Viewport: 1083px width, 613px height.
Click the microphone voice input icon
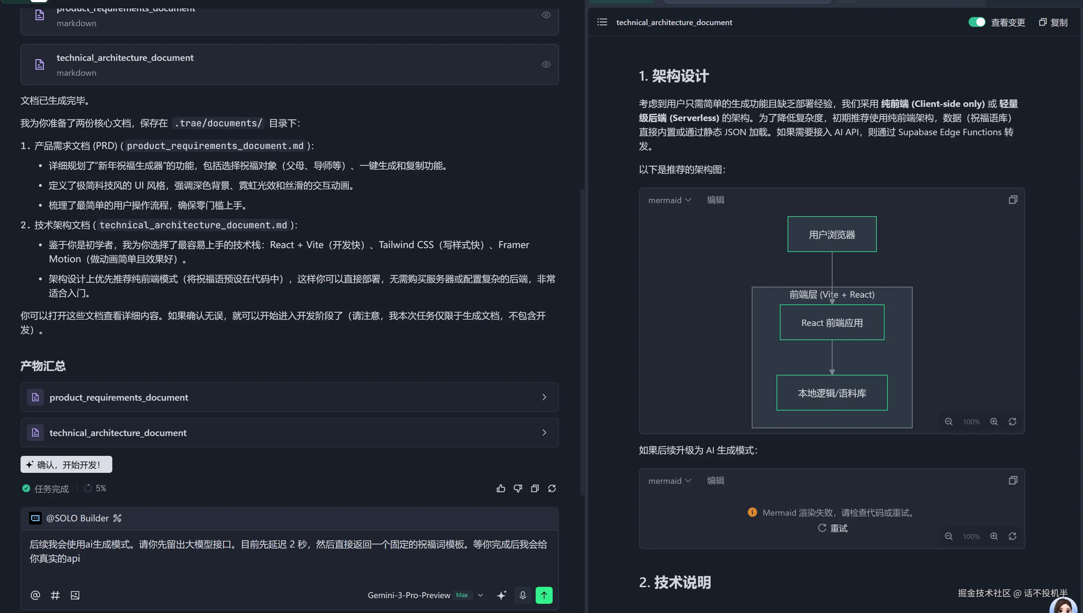[523, 595]
